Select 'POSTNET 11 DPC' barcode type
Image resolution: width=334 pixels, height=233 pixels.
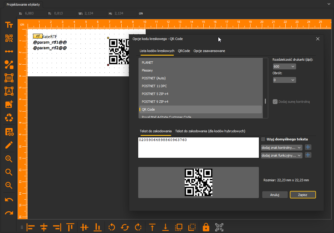(x=201, y=86)
